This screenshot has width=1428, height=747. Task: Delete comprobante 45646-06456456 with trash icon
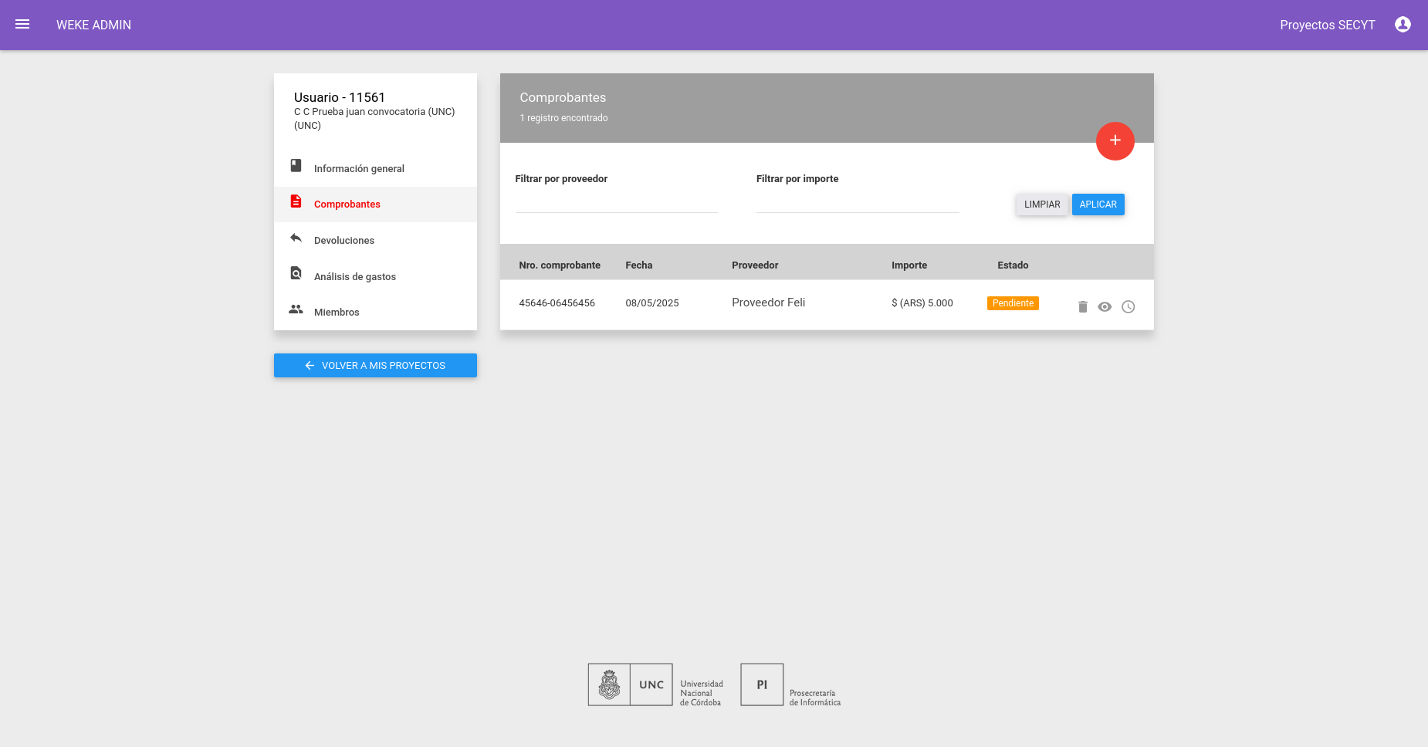(x=1082, y=307)
